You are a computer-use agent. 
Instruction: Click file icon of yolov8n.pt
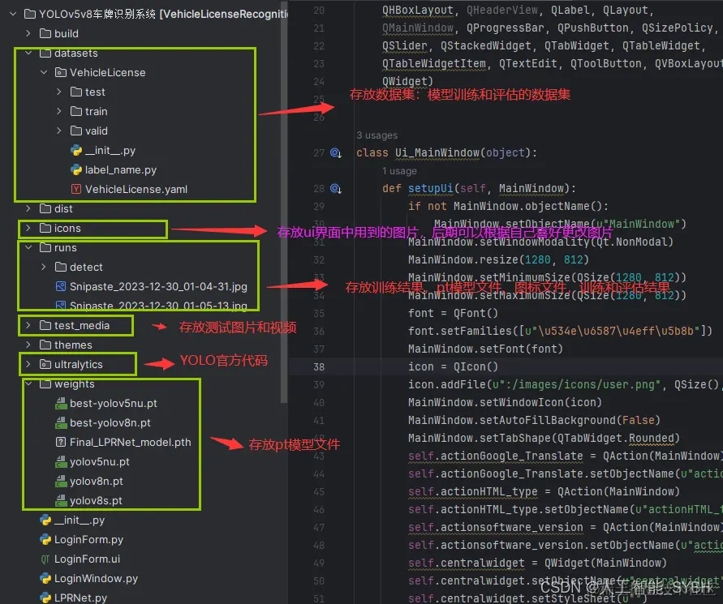pos(61,482)
